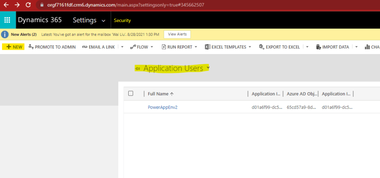
Task: Click the first Application I... column header
Action: (x=266, y=94)
